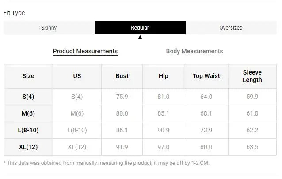Image resolution: width=282 pixels, height=179 pixels.
Task: Click the Sleeve Length column header
Action: click(252, 76)
